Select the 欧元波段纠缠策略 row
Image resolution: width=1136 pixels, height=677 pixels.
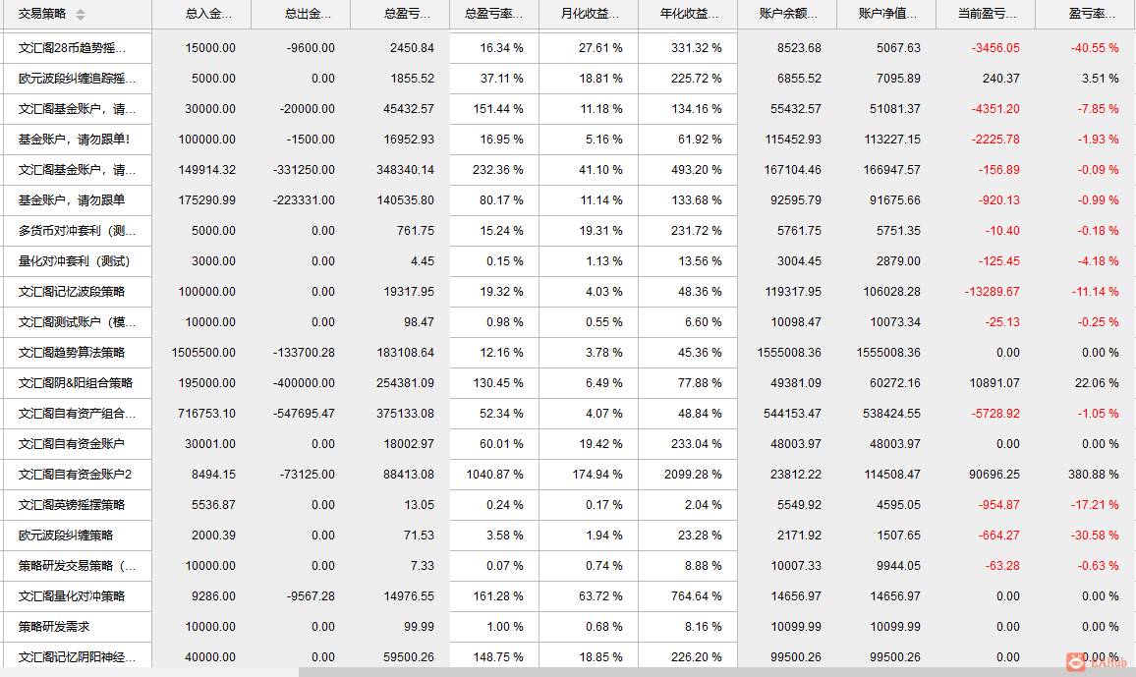pos(66,536)
